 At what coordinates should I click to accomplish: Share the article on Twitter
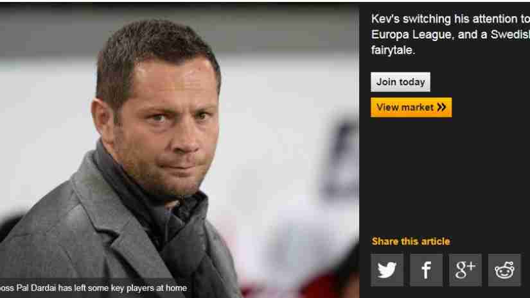387,270
